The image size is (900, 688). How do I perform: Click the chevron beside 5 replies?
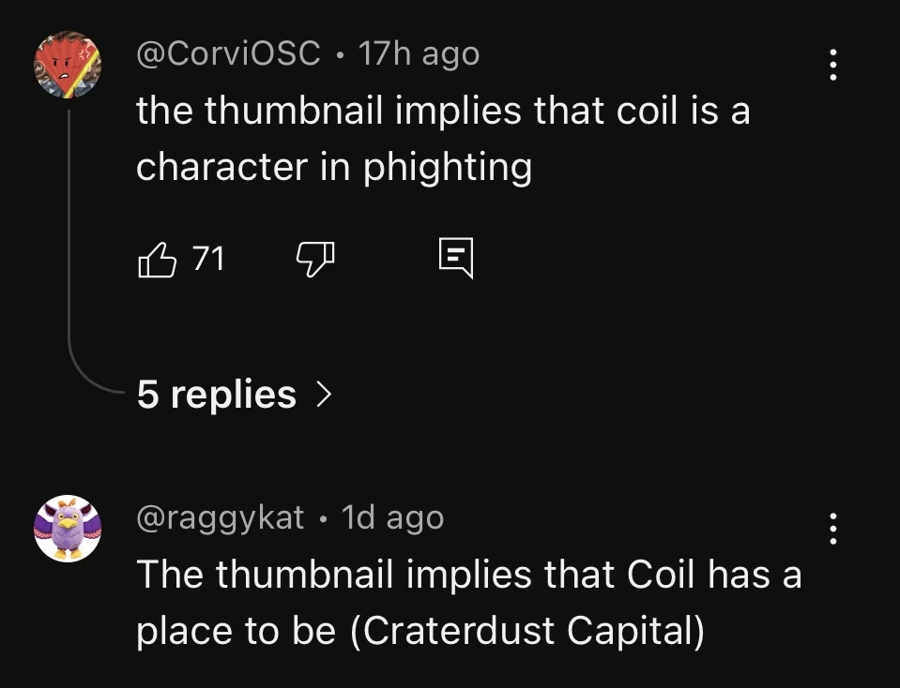pyautogui.click(x=323, y=395)
